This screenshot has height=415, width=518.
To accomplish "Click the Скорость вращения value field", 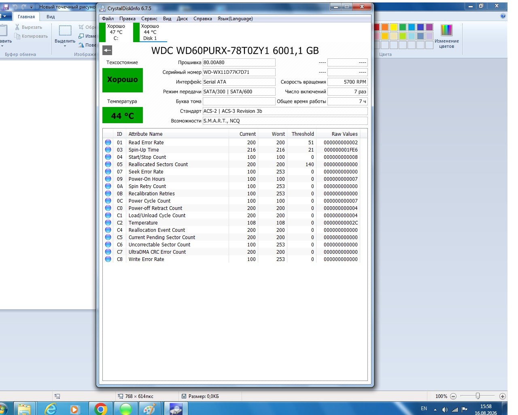I will [x=347, y=82].
